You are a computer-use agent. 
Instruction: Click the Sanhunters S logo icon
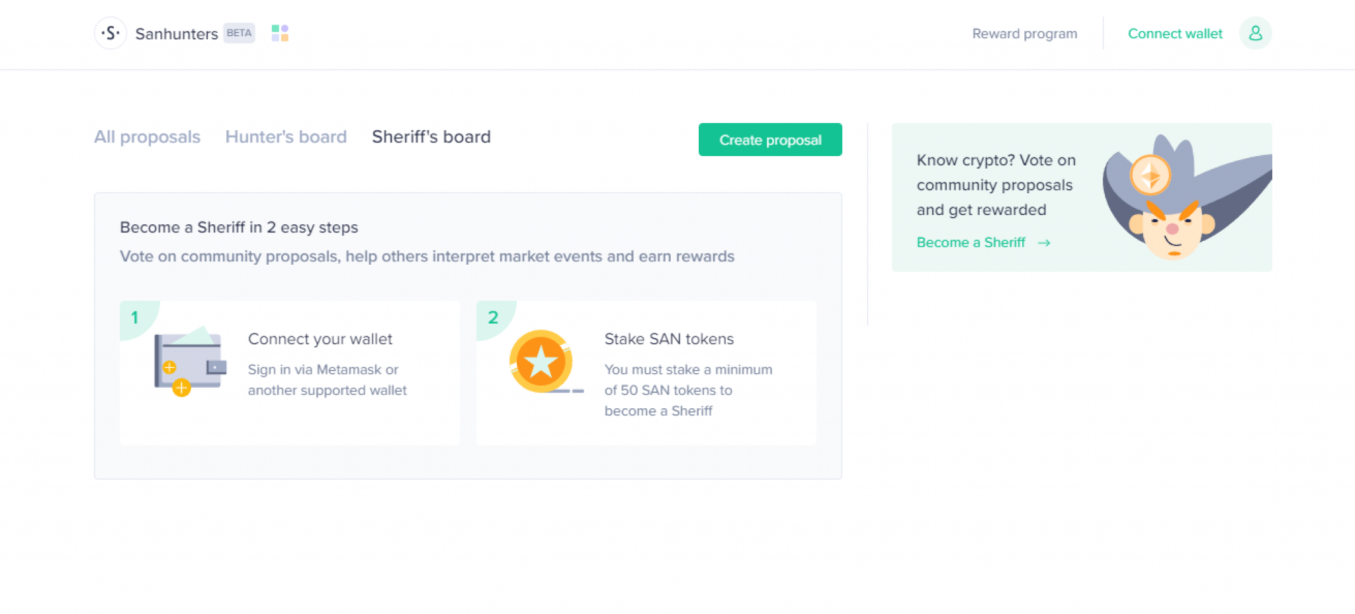[x=110, y=33]
